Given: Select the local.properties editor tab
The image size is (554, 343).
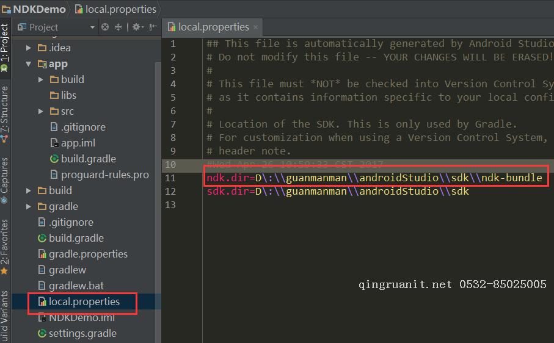Looking at the screenshot, I should [213, 27].
